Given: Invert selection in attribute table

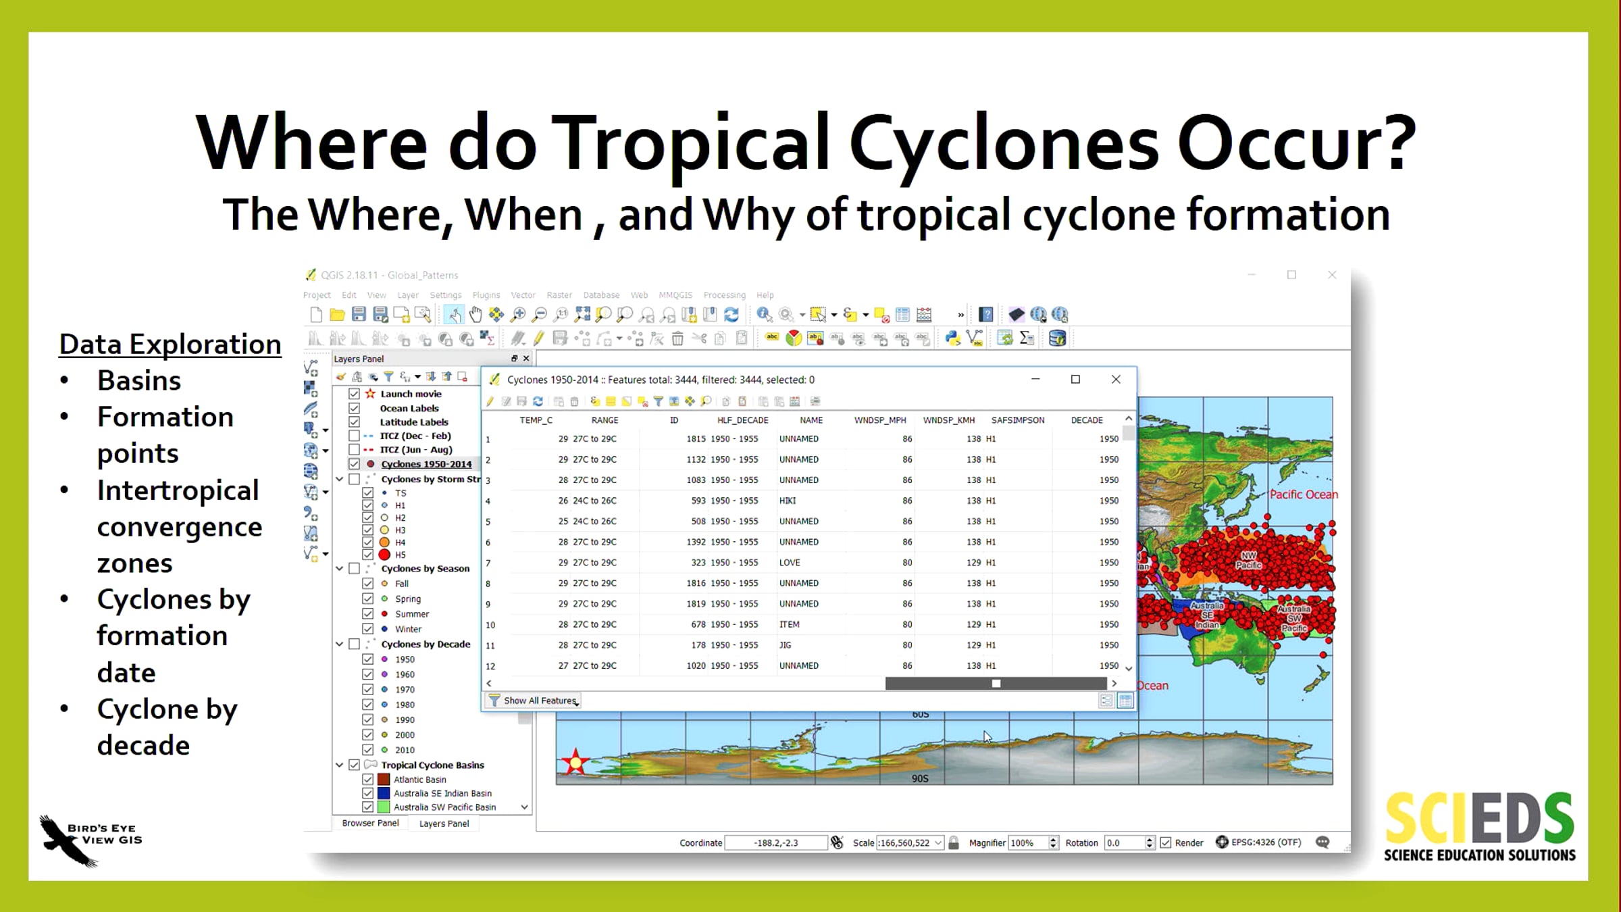Looking at the screenshot, I should 627,401.
